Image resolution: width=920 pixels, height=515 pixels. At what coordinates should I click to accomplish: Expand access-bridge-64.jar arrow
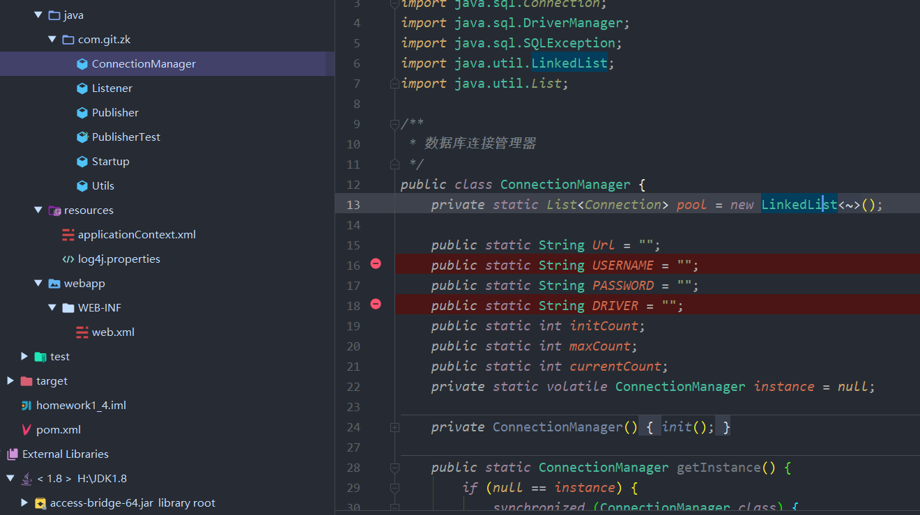[24, 502]
